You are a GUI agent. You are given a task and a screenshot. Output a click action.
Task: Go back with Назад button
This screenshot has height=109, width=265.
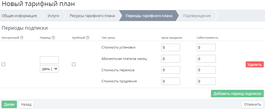tap(26, 105)
